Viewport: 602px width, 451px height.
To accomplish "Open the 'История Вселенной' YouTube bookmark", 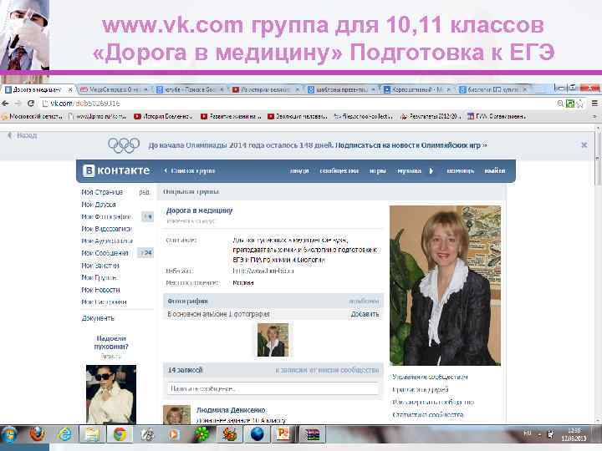I will (x=163, y=116).
